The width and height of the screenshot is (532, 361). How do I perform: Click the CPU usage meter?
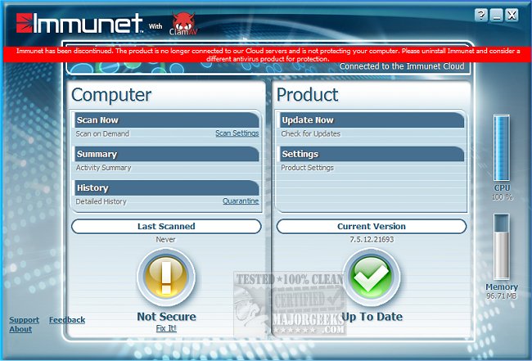pos(502,148)
